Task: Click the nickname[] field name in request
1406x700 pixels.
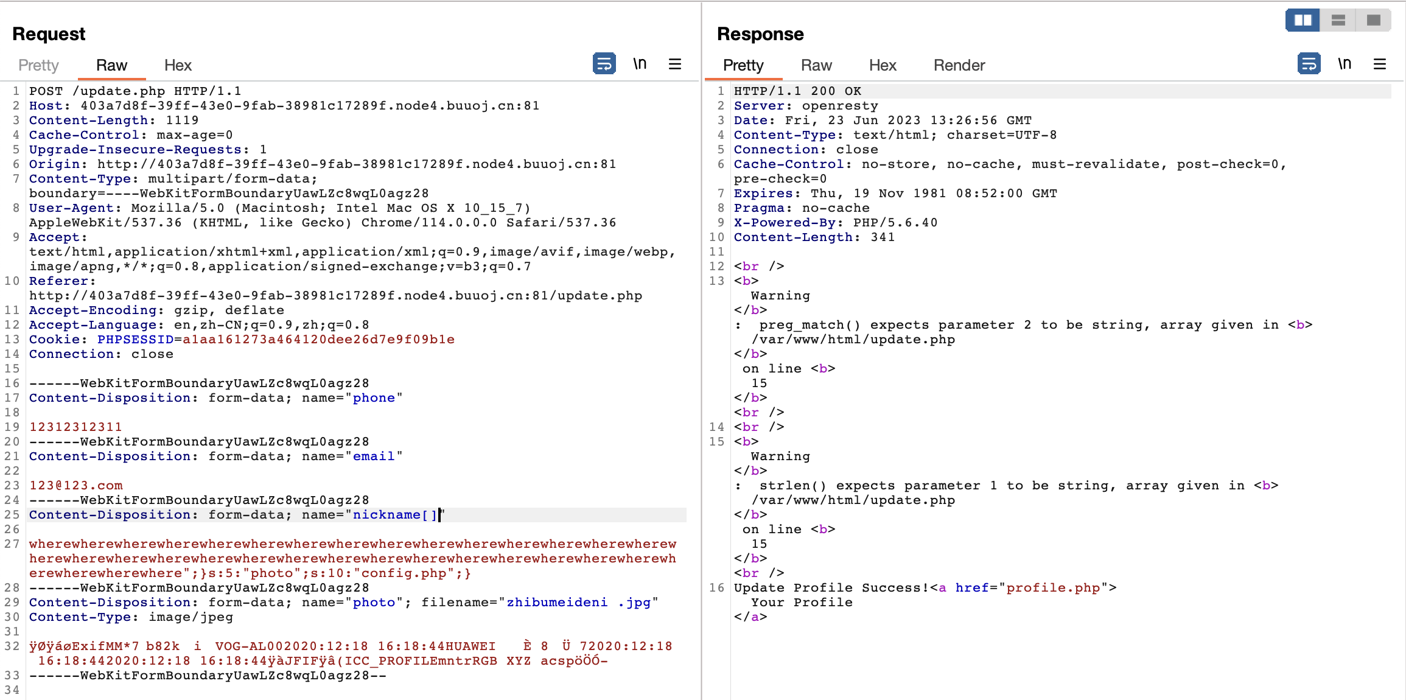Action: click(394, 515)
